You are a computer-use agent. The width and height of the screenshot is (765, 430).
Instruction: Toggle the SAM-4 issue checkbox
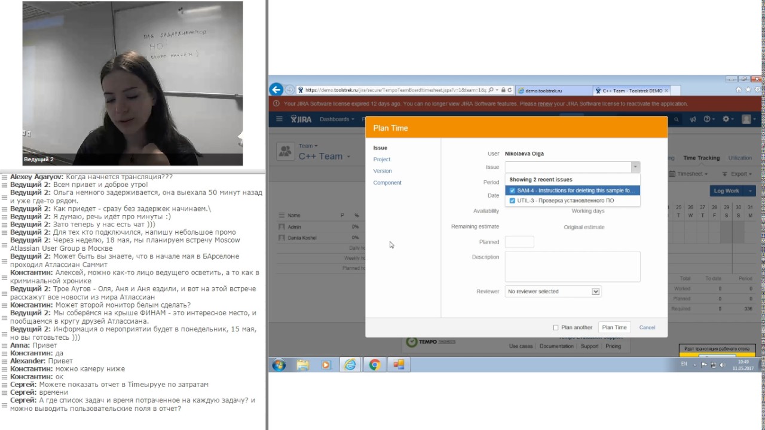pyautogui.click(x=512, y=191)
